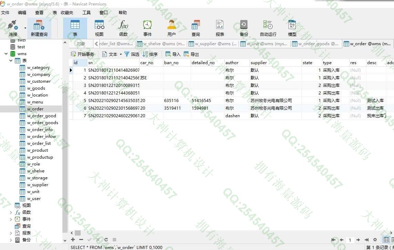
Task: Open the View (视图) toolbar icon
Action: click(99, 28)
